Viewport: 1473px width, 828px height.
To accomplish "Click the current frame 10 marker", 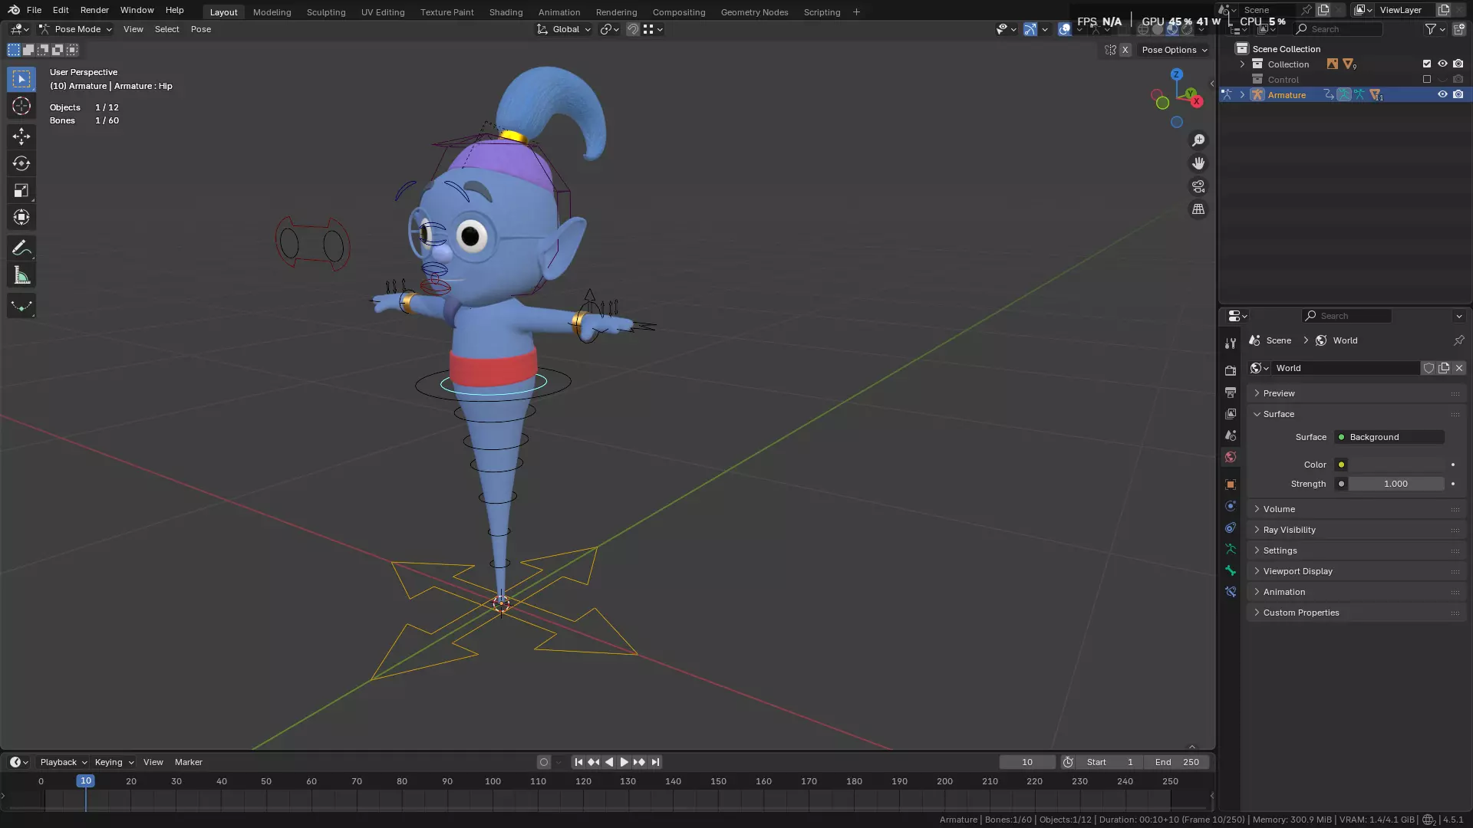I will (x=85, y=780).
